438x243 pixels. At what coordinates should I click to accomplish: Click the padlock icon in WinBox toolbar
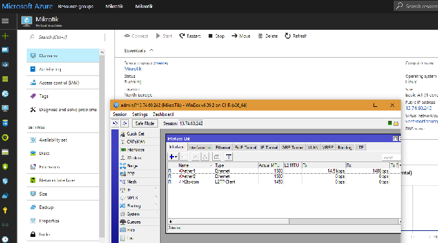pos(396,123)
